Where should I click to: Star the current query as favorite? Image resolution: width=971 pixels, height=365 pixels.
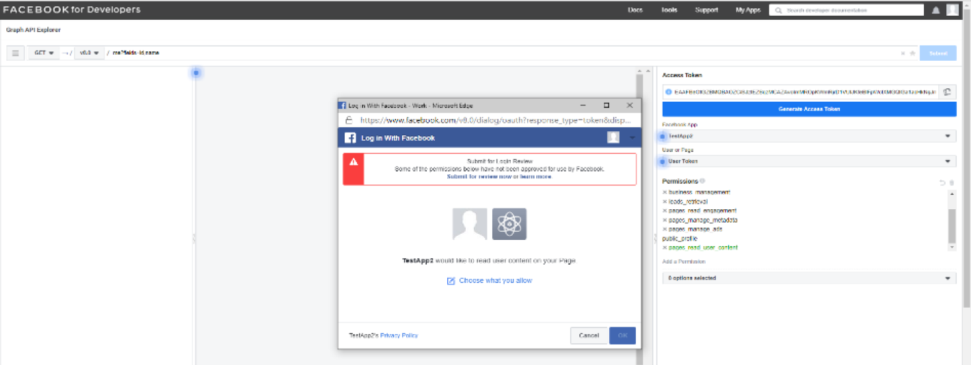coord(912,53)
